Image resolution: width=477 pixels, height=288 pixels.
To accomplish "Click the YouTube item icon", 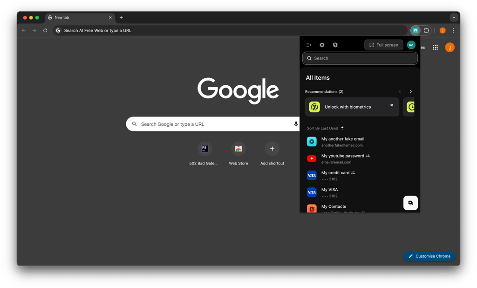I will tap(312, 158).
